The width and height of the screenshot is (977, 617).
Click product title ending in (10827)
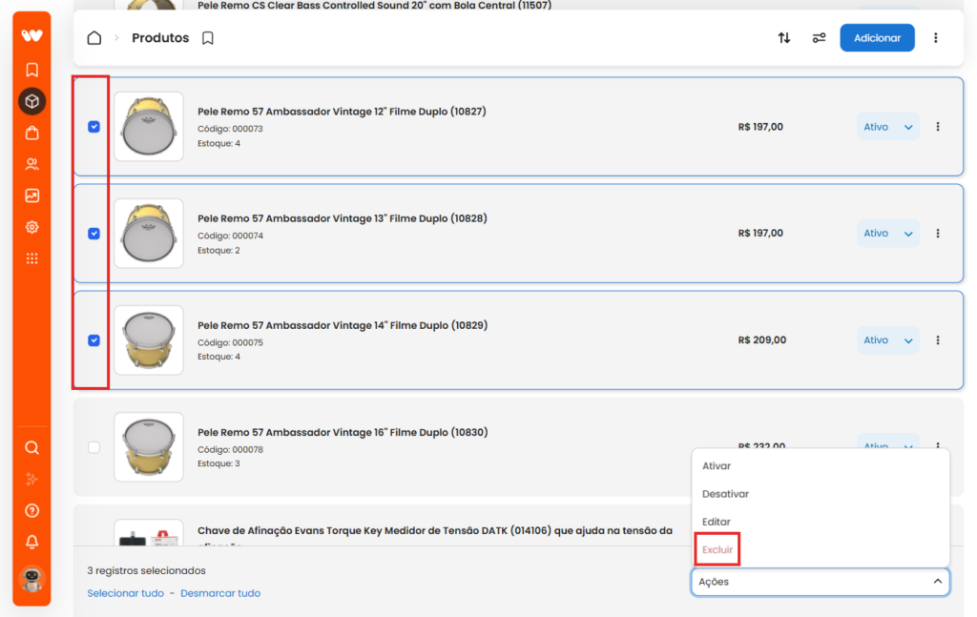pos(342,112)
